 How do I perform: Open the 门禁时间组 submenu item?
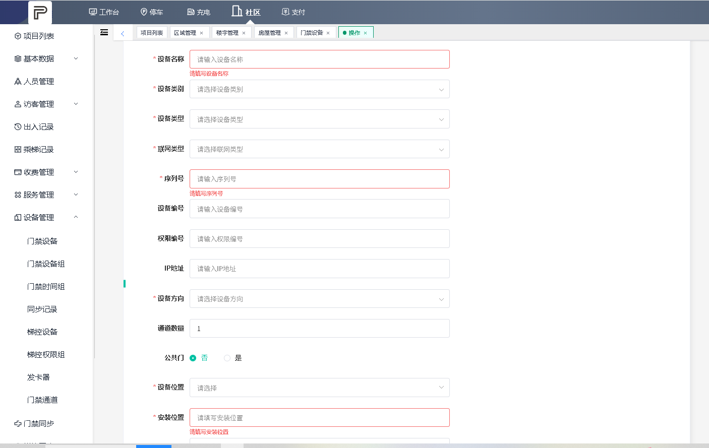(x=46, y=286)
